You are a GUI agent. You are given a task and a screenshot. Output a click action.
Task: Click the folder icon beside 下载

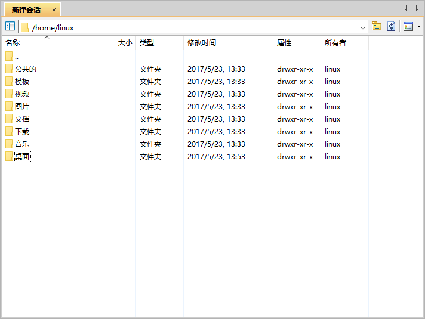[x=9, y=131]
